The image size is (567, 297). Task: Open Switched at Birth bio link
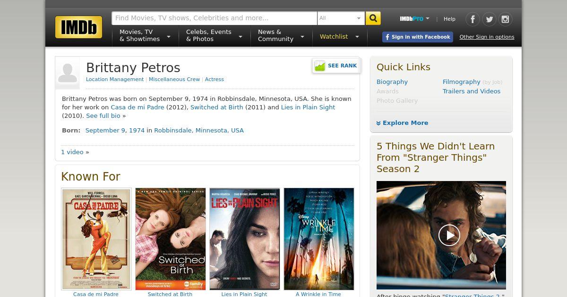click(217, 107)
